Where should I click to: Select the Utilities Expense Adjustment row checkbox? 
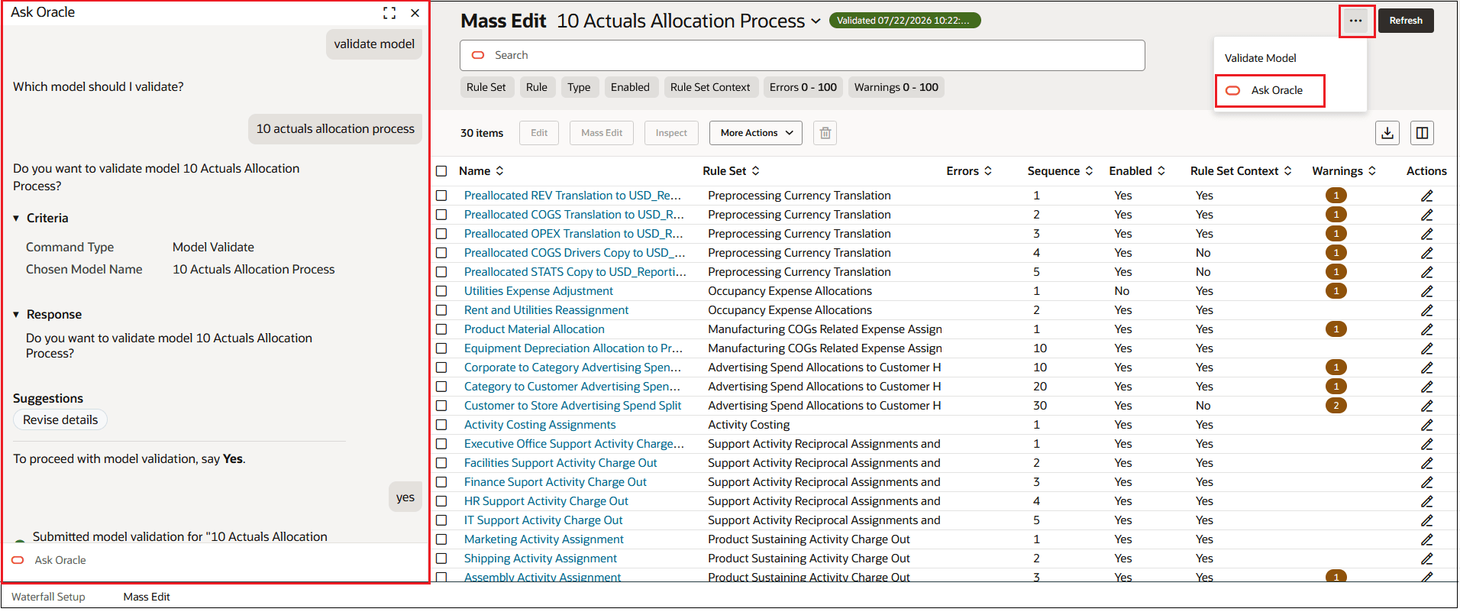(x=441, y=291)
